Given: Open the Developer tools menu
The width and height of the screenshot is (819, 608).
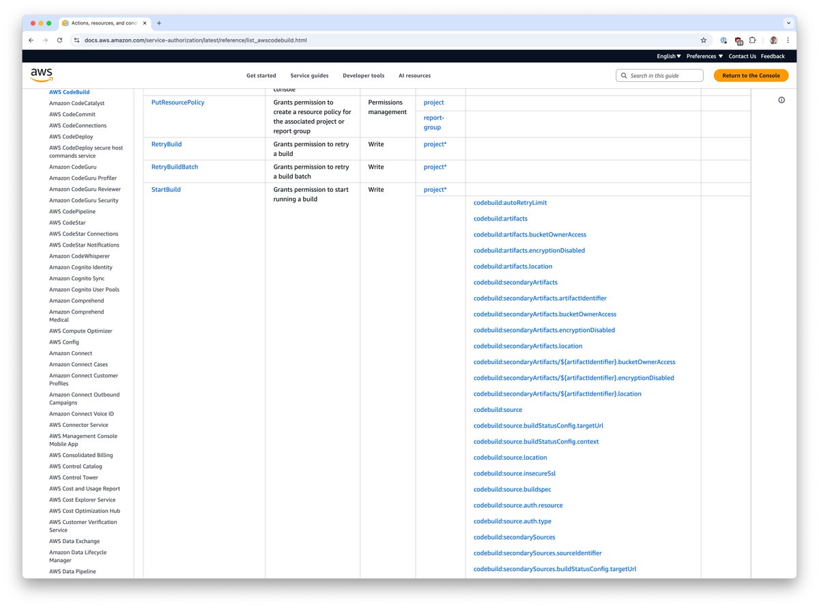Looking at the screenshot, I should (x=363, y=76).
